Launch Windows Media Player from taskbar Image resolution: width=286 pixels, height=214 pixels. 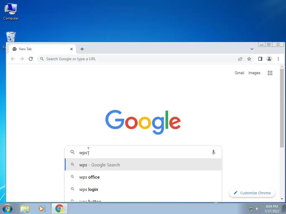42,209
